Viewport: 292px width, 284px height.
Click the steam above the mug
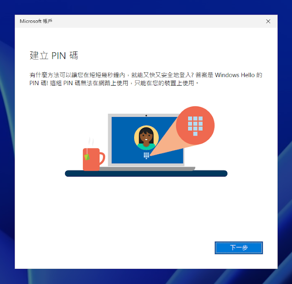[91, 142]
